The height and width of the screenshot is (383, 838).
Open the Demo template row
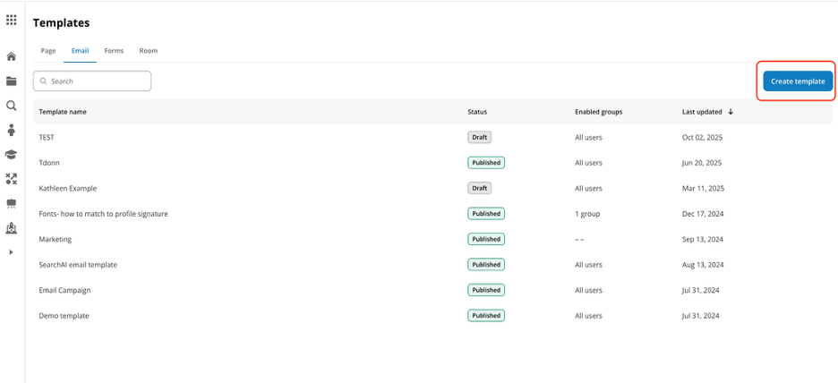coord(433,316)
